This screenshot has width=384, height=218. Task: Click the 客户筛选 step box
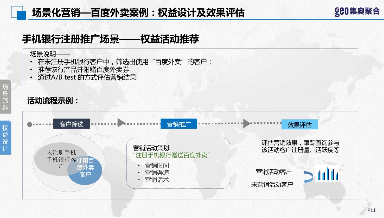72,124
